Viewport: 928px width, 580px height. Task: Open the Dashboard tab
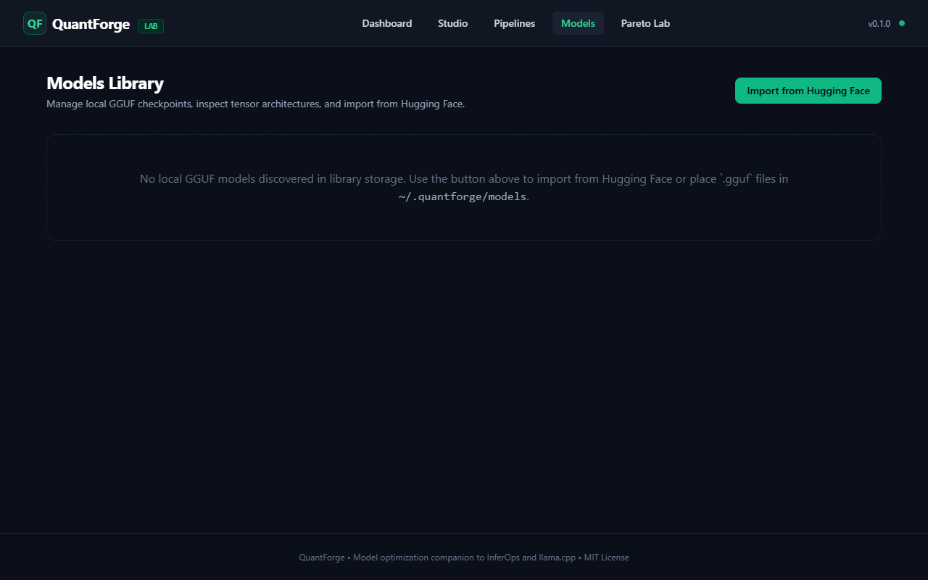click(x=387, y=23)
